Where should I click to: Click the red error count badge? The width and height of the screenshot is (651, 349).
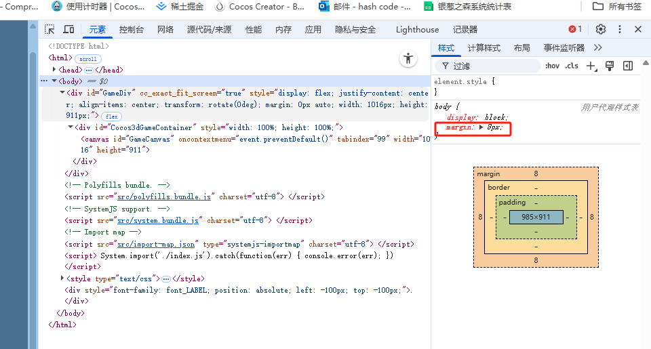point(576,29)
